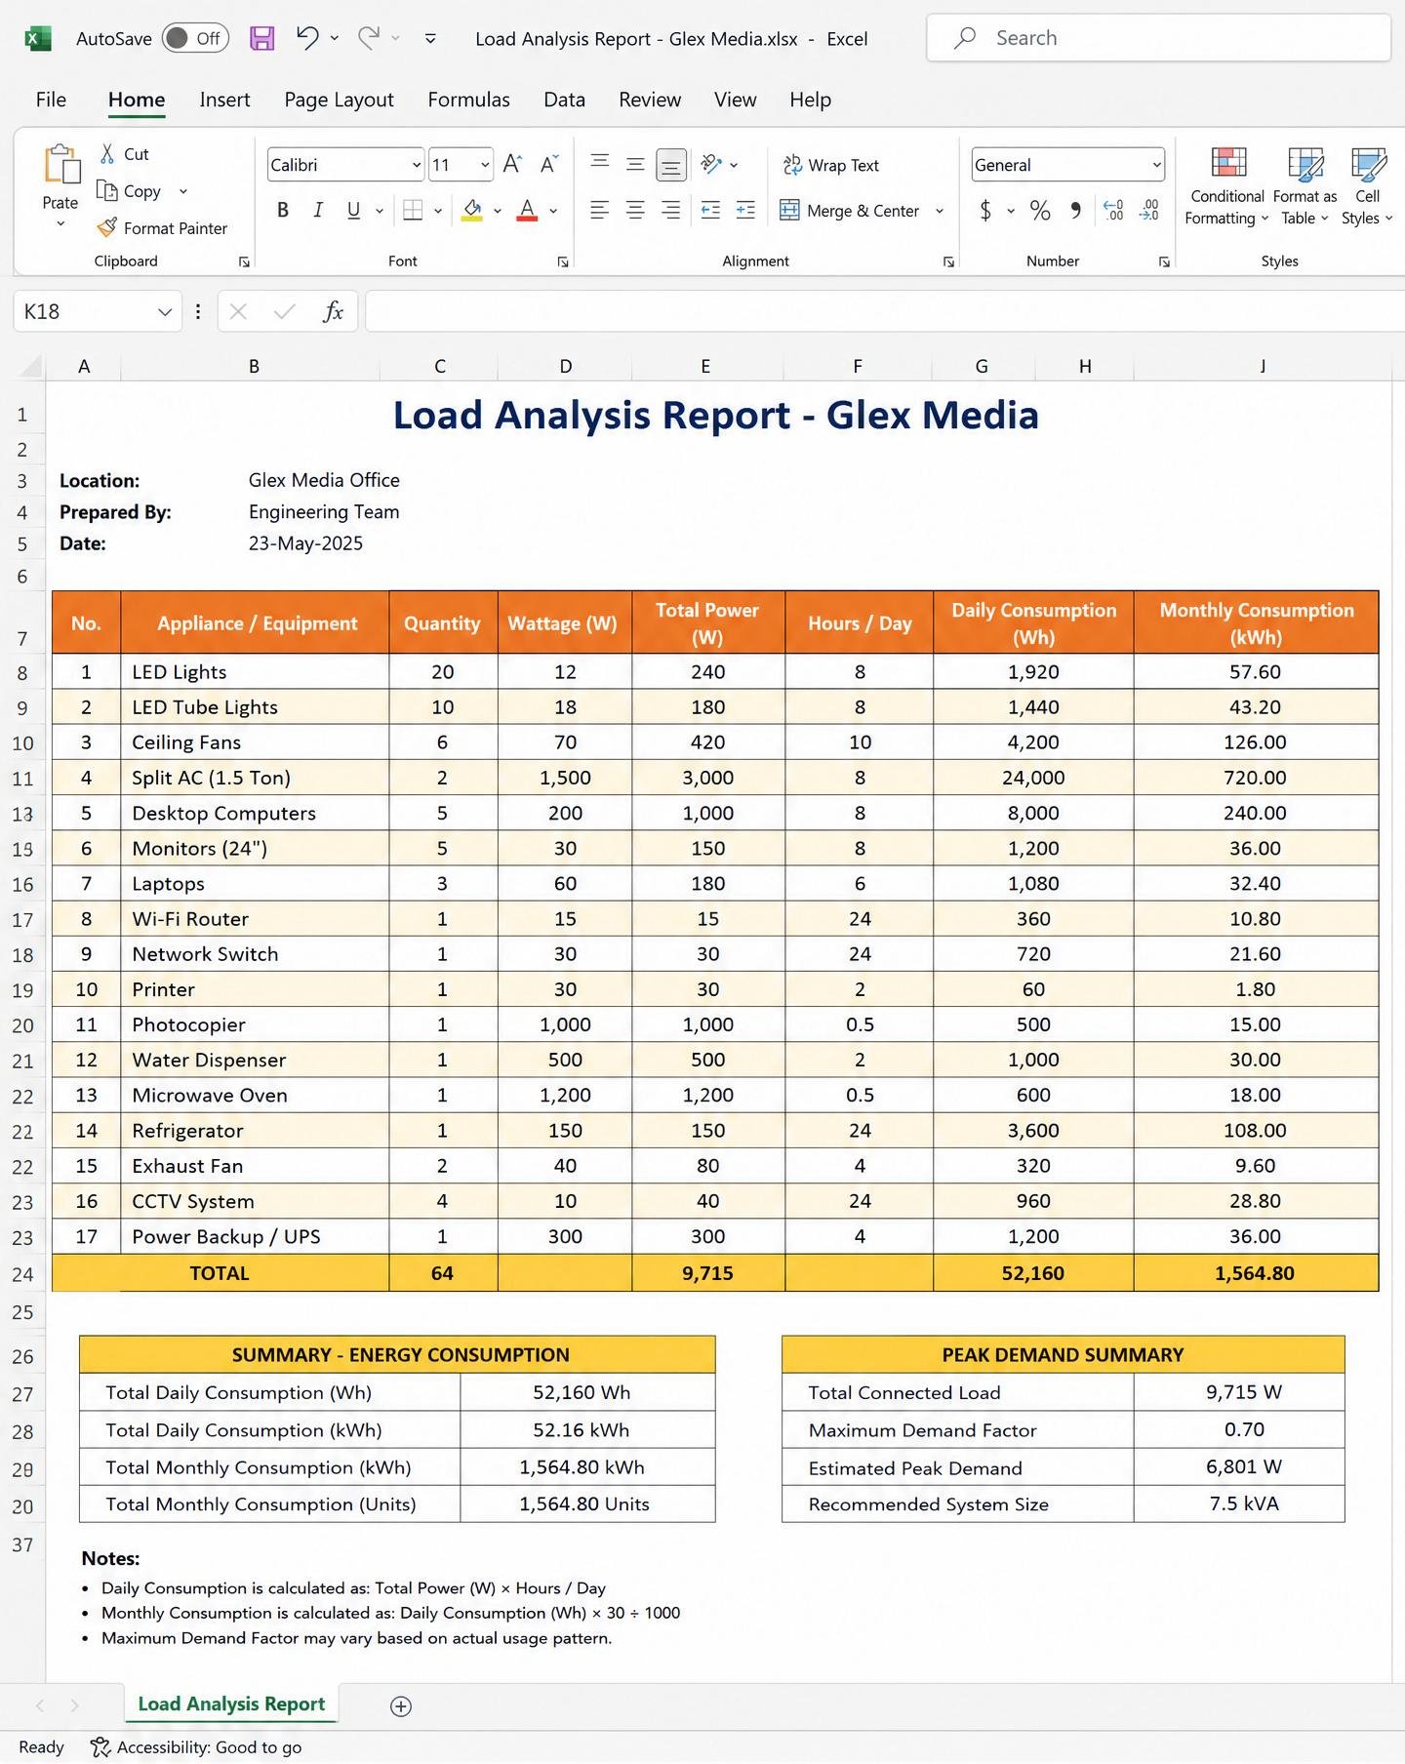This screenshot has height=1764, width=1405.
Task: Select the Load Analysis Report sheet tab
Action: [231, 1704]
